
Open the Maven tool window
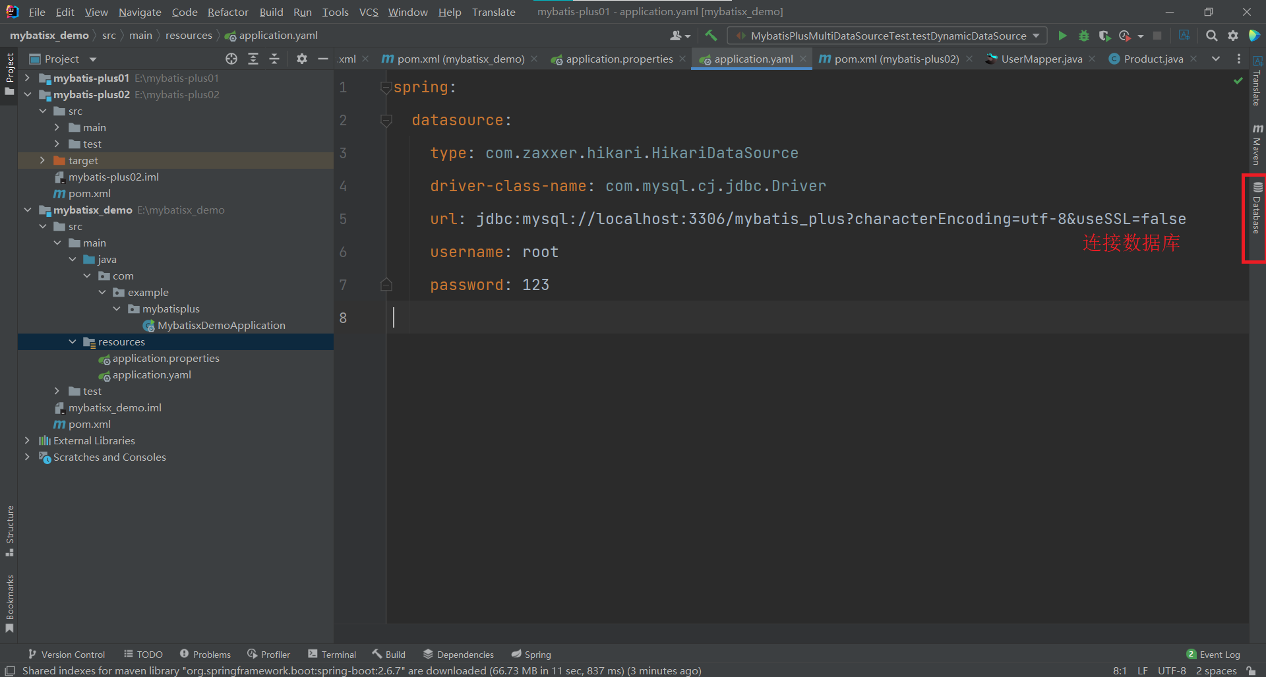[x=1257, y=144]
